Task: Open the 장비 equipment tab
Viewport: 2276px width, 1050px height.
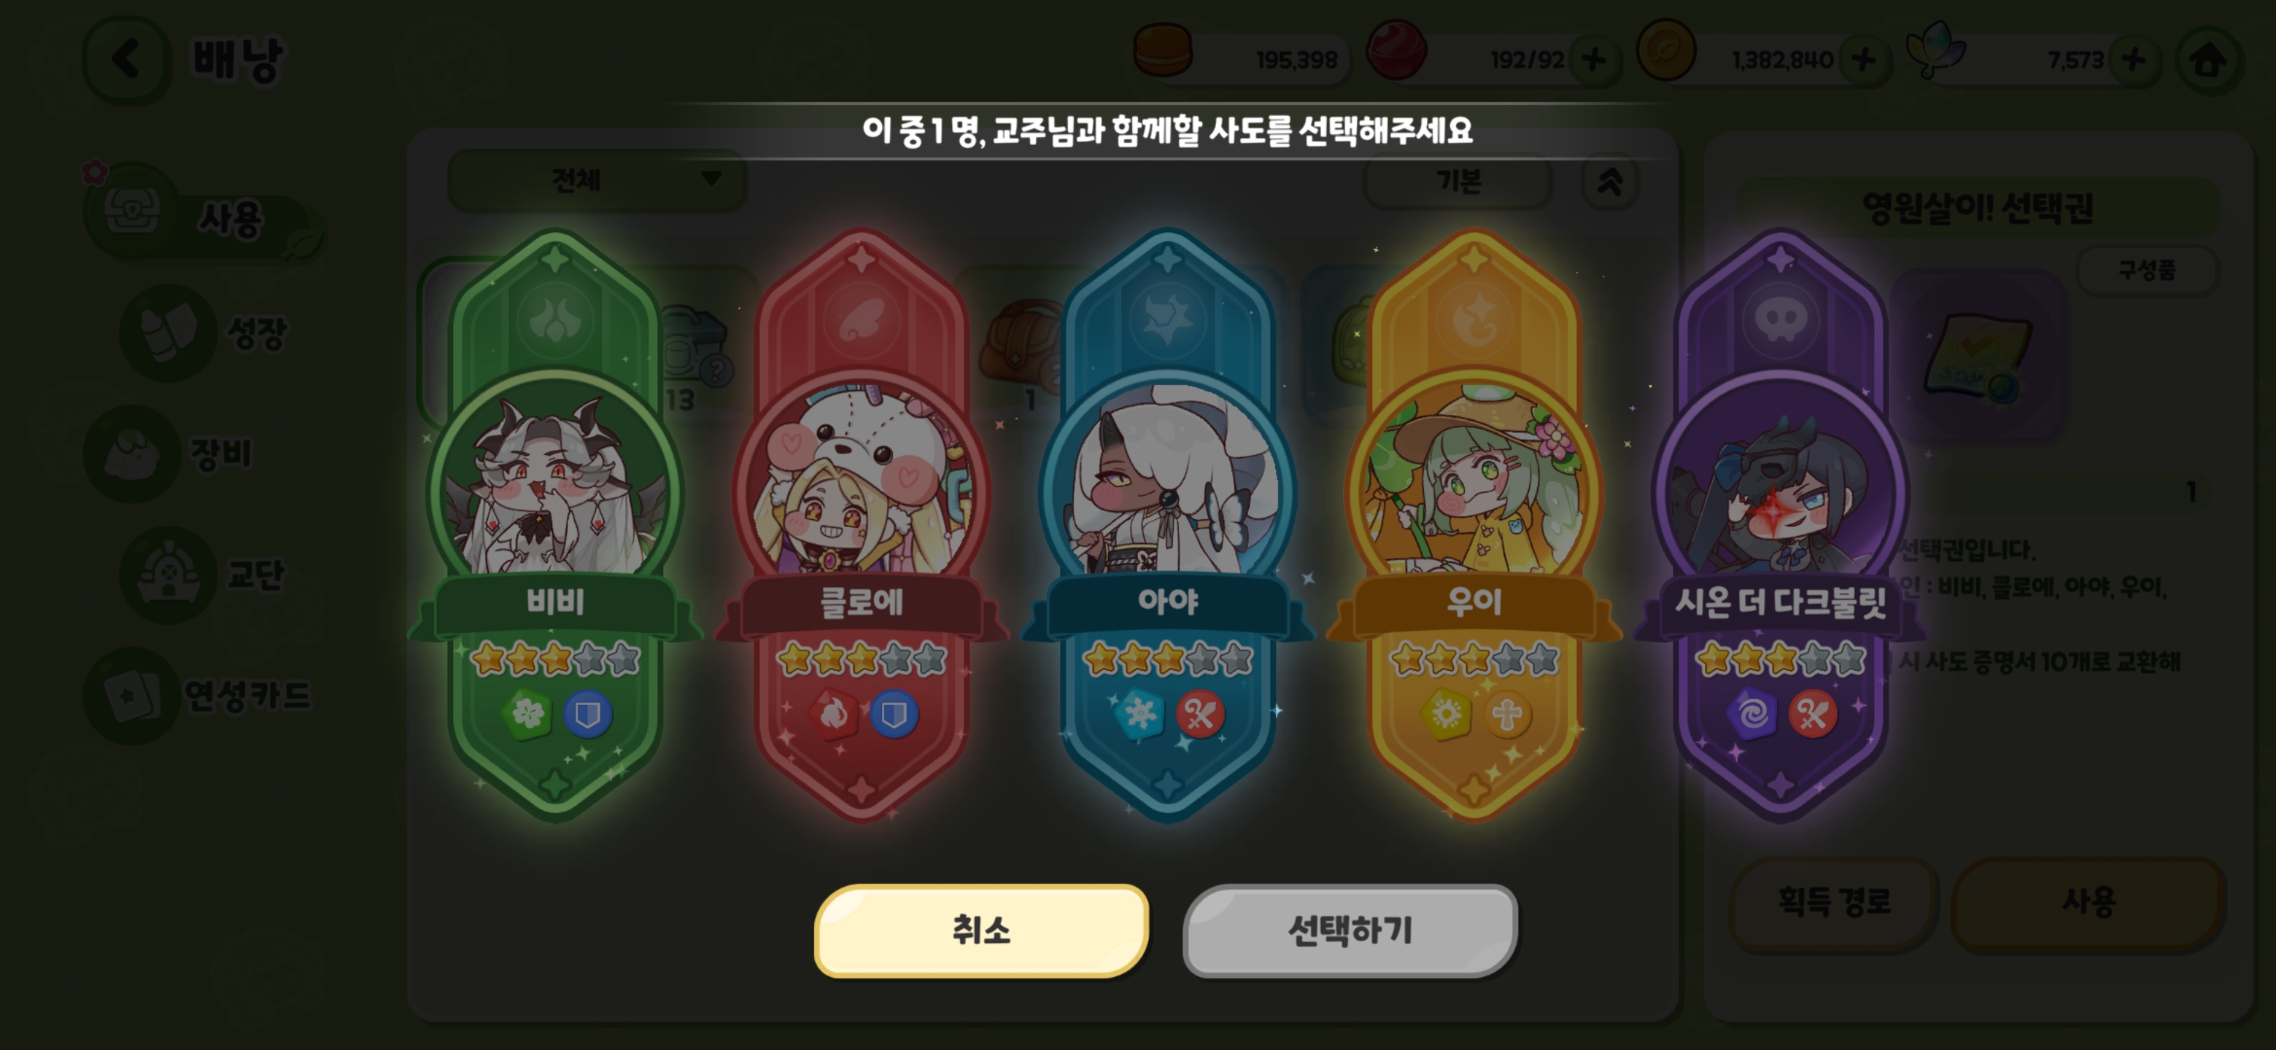Action: point(172,454)
